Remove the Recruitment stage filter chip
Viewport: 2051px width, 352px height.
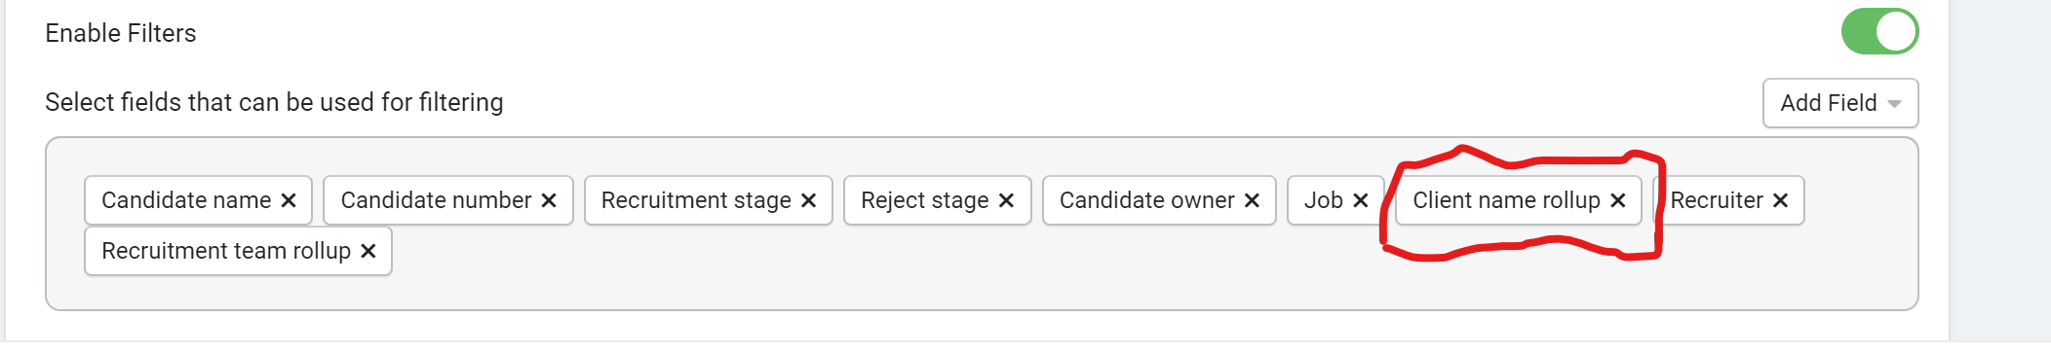pos(808,200)
